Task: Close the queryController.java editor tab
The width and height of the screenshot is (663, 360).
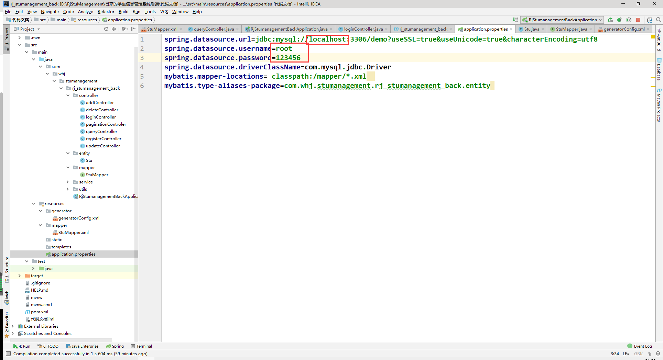Action: click(x=238, y=29)
